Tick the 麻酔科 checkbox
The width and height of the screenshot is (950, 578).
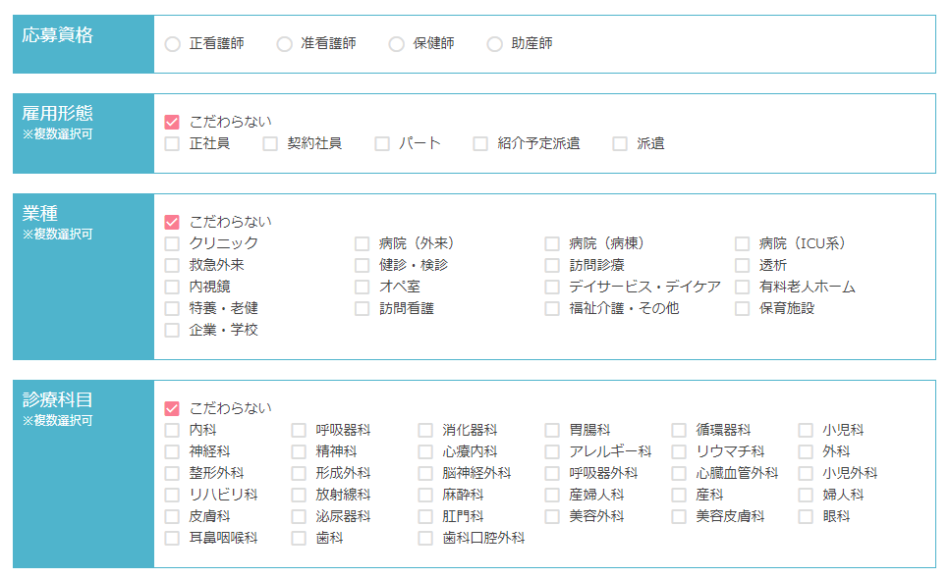pos(425,496)
